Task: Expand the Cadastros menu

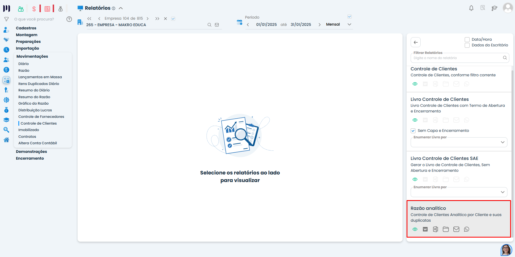Action: (26, 28)
